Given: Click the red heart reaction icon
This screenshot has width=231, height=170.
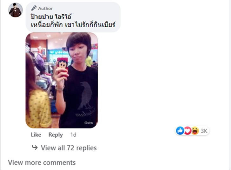Looking at the screenshot, I should click(188, 131).
